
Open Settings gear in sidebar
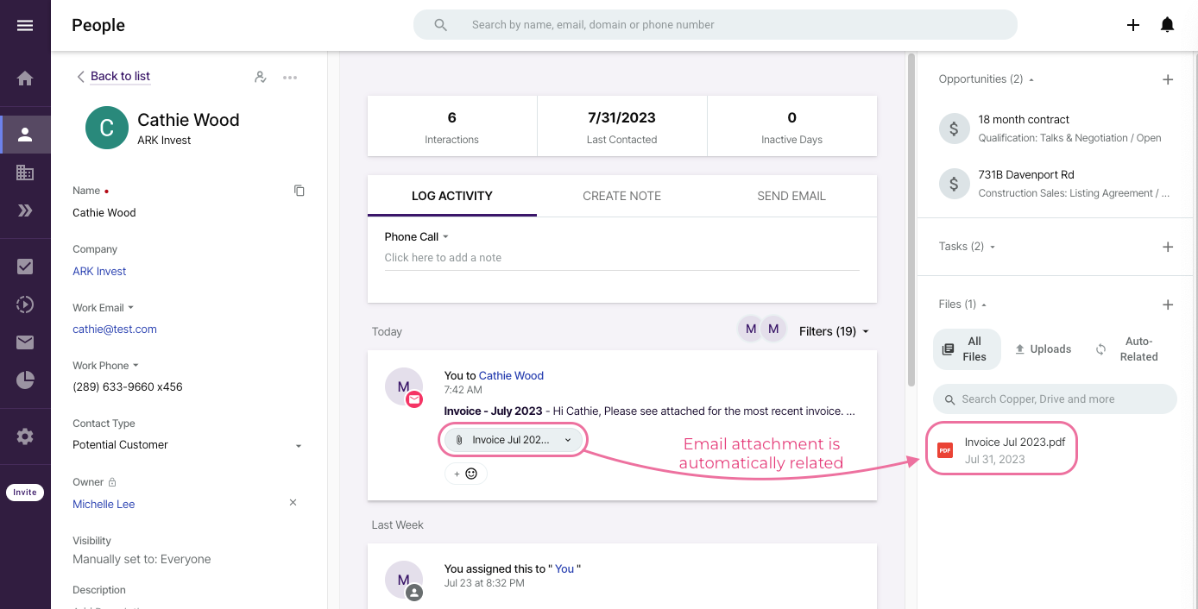click(25, 436)
